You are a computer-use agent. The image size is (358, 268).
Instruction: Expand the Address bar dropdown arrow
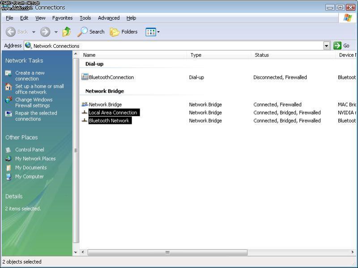click(x=326, y=46)
